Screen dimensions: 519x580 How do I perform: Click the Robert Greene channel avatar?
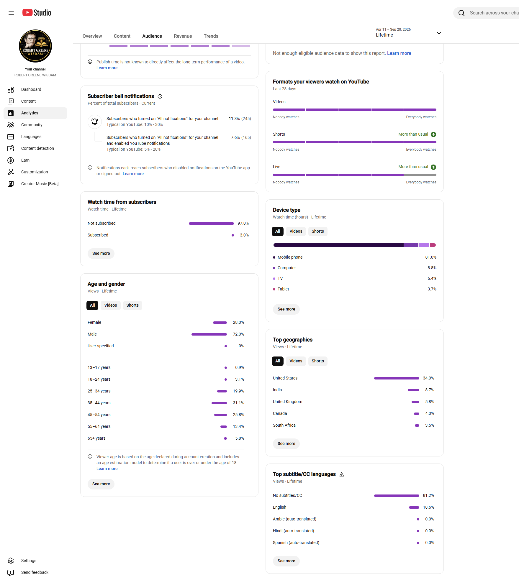(x=35, y=46)
